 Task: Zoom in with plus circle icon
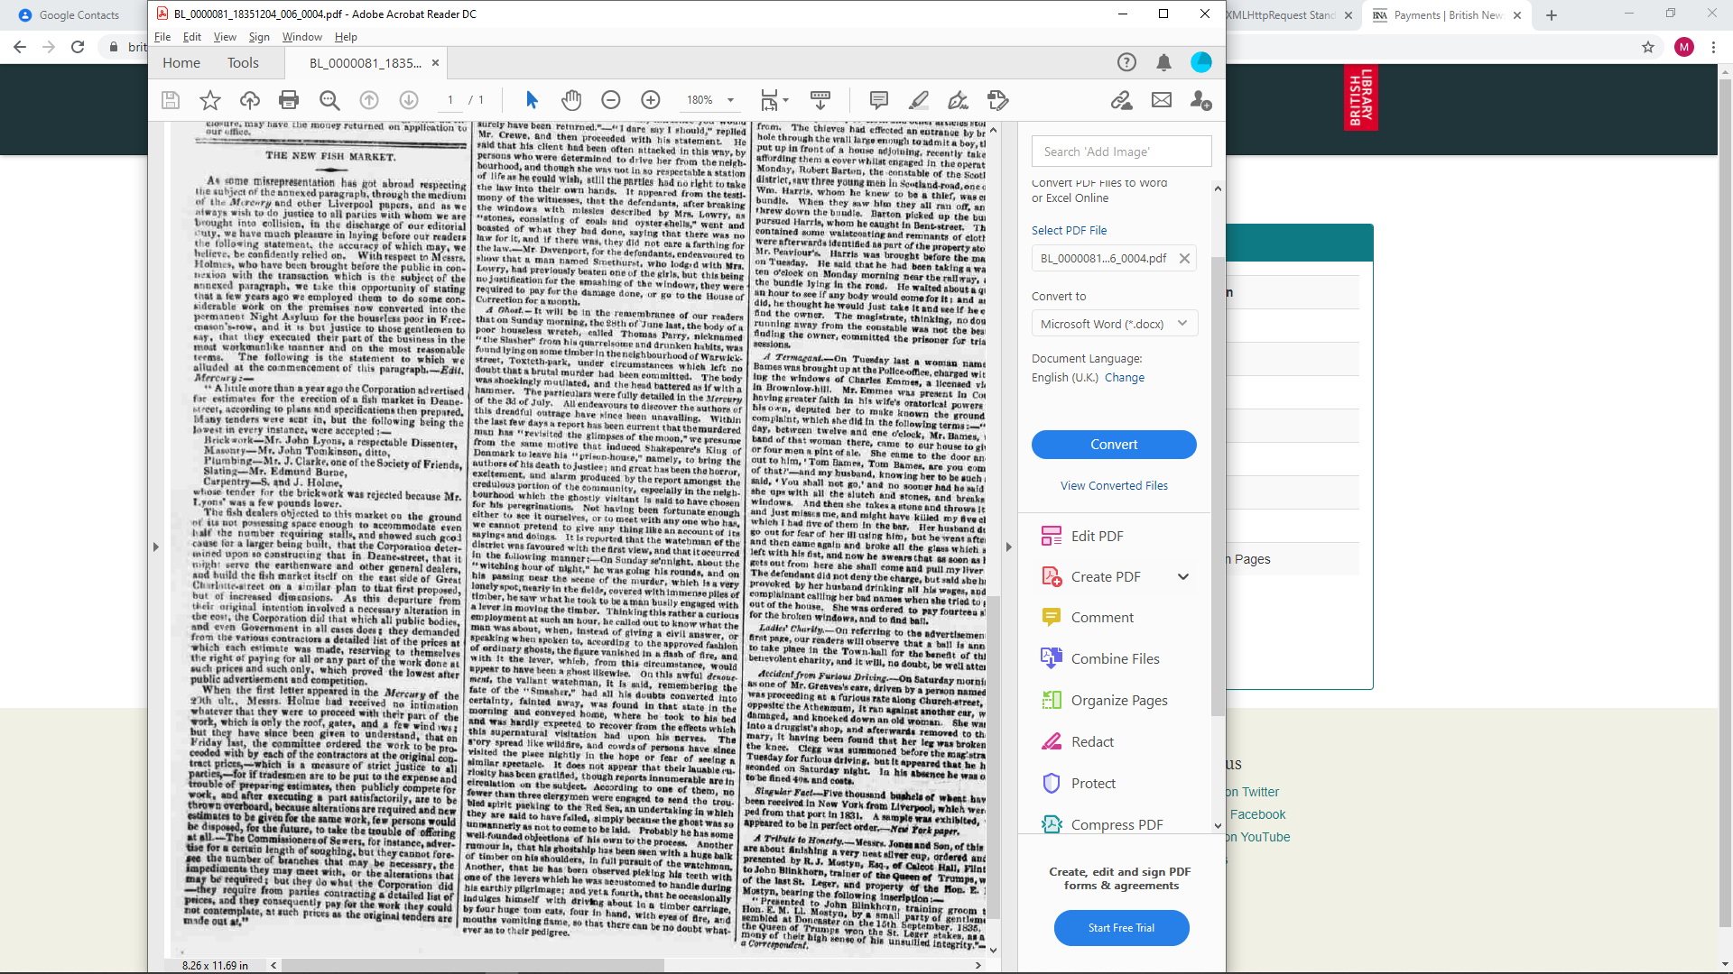(x=651, y=100)
